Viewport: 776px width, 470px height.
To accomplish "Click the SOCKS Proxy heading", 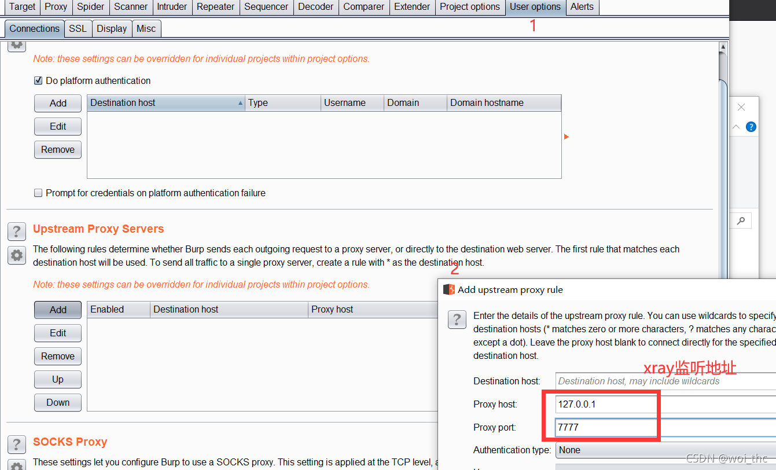I will (x=70, y=442).
